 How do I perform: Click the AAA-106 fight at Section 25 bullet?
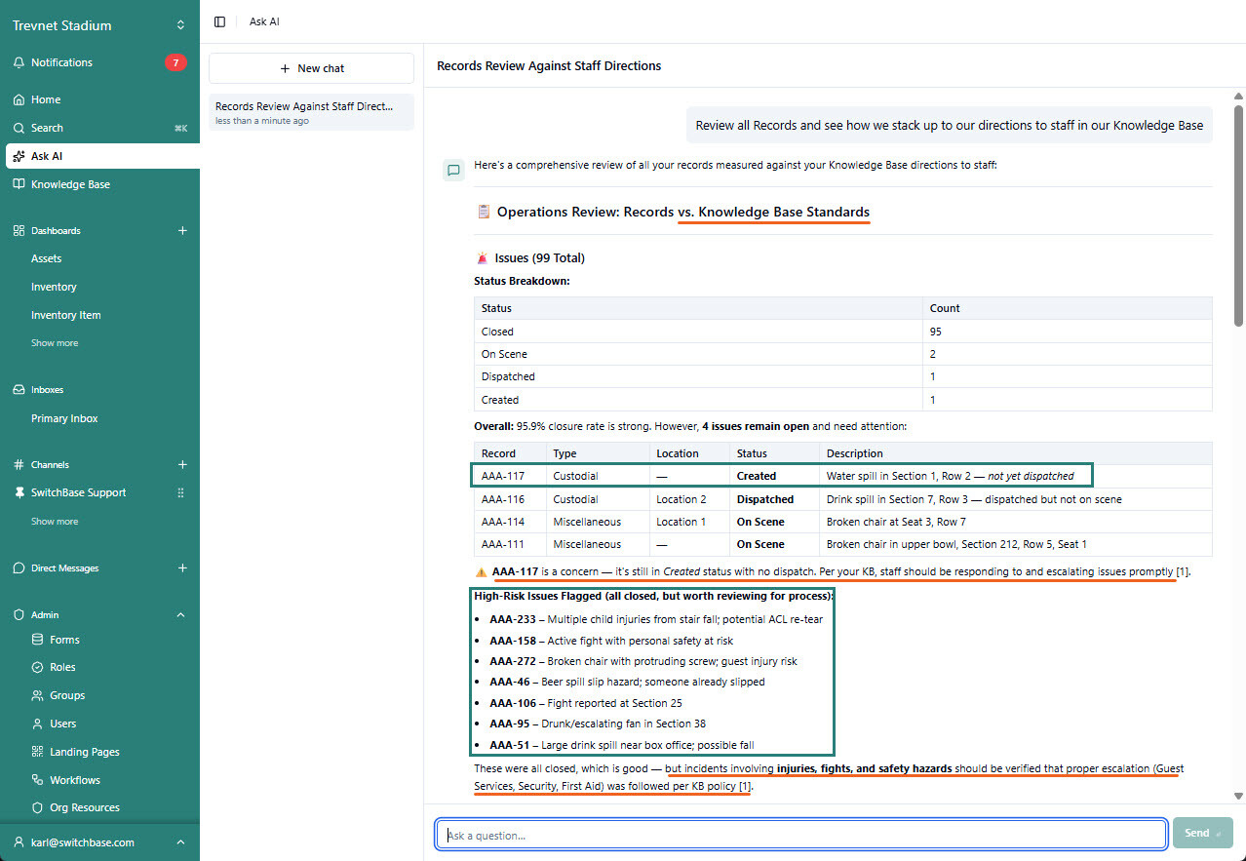click(586, 703)
